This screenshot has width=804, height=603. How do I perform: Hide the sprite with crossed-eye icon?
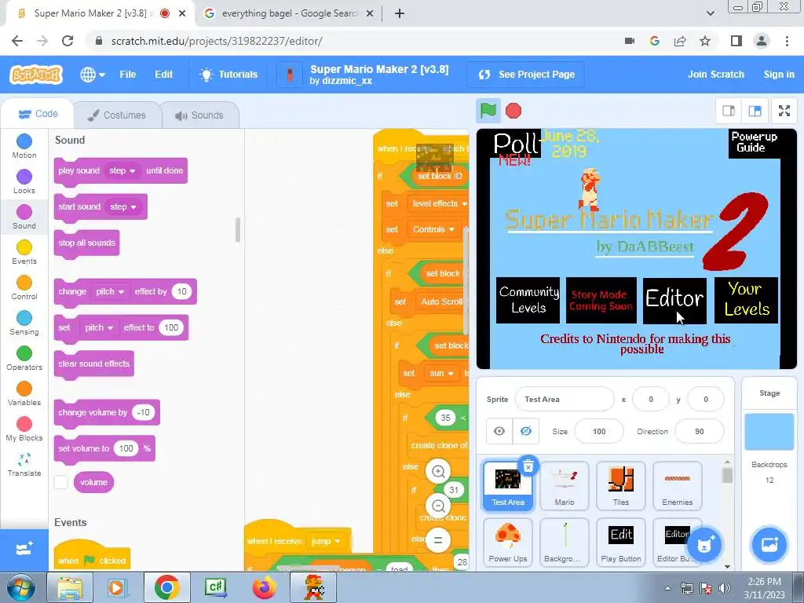pos(525,431)
